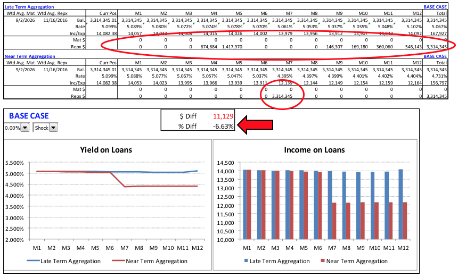Select Late Term Repx $ cell 1,417,970
The image size is (458, 278).
click(232, 47)
